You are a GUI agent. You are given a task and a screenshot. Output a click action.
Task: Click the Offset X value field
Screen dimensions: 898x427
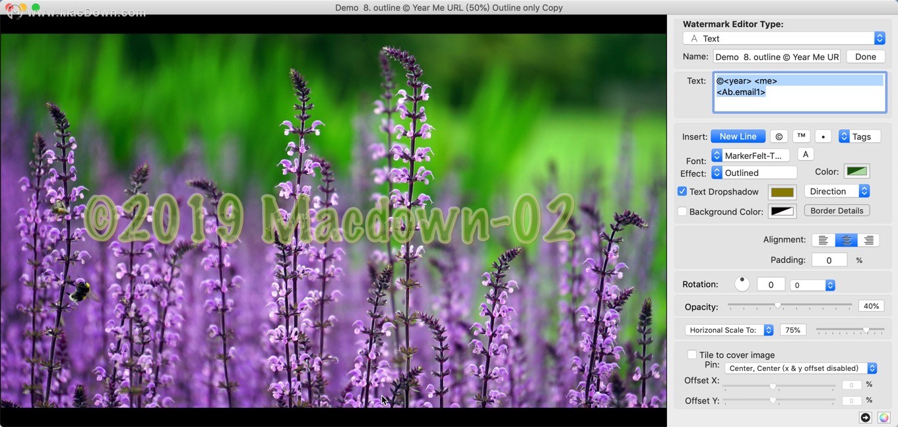(851, 385)
